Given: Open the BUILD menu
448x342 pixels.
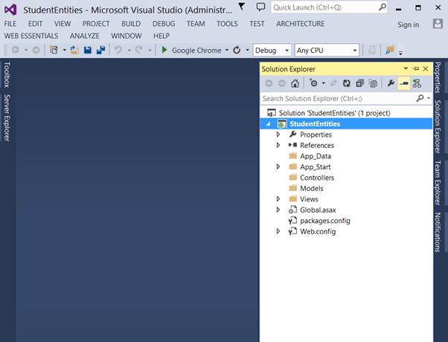Looking at the screenshot, I should [131, 24].
